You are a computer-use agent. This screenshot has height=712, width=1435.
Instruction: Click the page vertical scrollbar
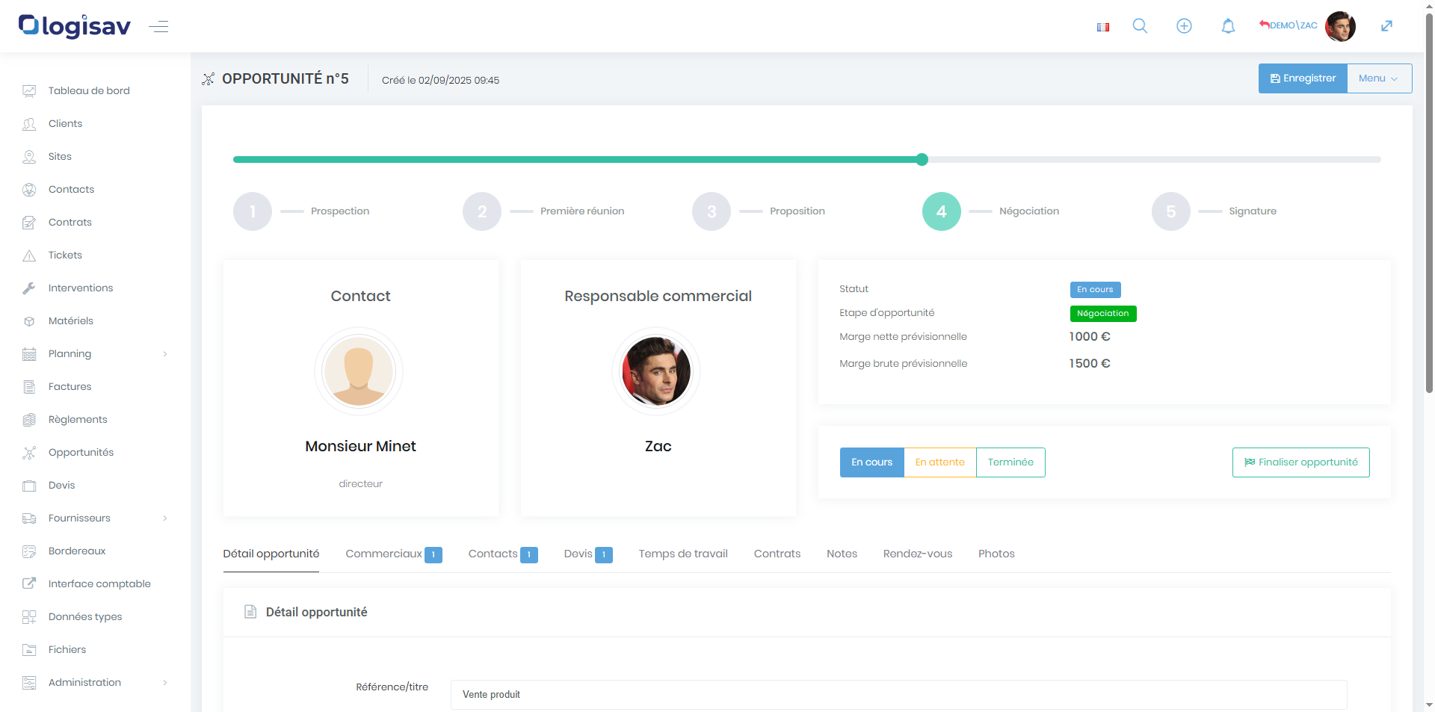(x=1429, y=202)
